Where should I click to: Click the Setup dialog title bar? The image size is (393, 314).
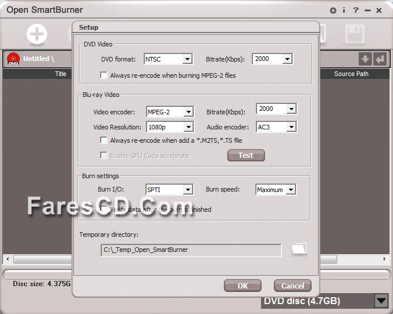point(195,27)
